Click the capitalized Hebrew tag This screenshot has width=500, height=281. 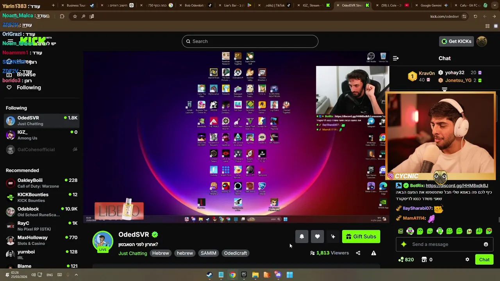click(161, 253)
